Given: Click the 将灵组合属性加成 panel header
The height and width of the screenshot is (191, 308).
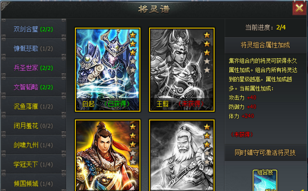Looking at the screenshot, I should (265, 45).
